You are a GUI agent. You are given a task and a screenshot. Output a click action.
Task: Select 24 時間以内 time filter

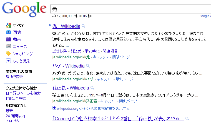tap(15, 116)
